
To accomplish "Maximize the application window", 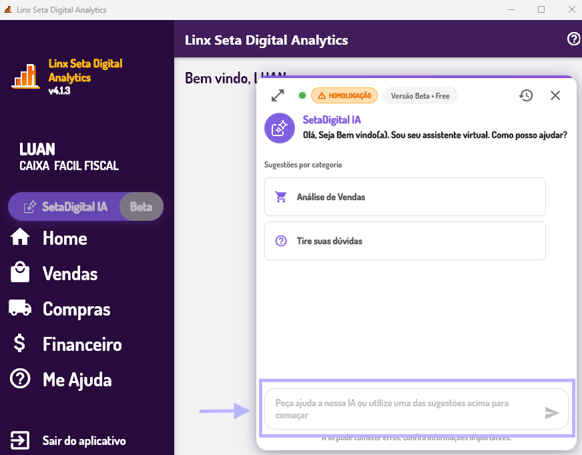I will tap(541, 9).
